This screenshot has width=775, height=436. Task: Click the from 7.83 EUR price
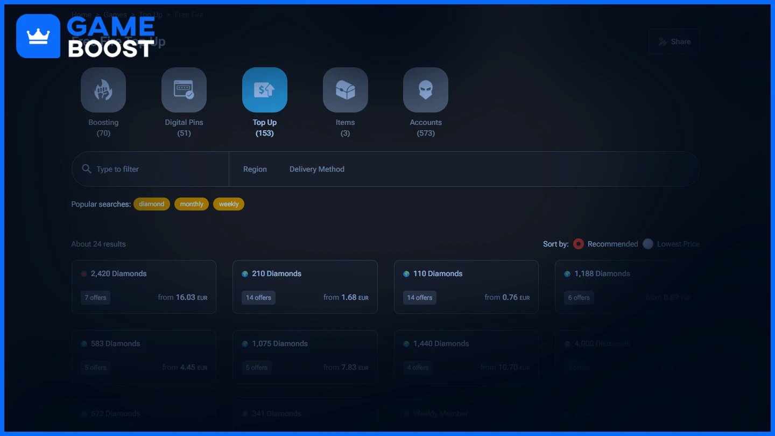tap(346, 367)
